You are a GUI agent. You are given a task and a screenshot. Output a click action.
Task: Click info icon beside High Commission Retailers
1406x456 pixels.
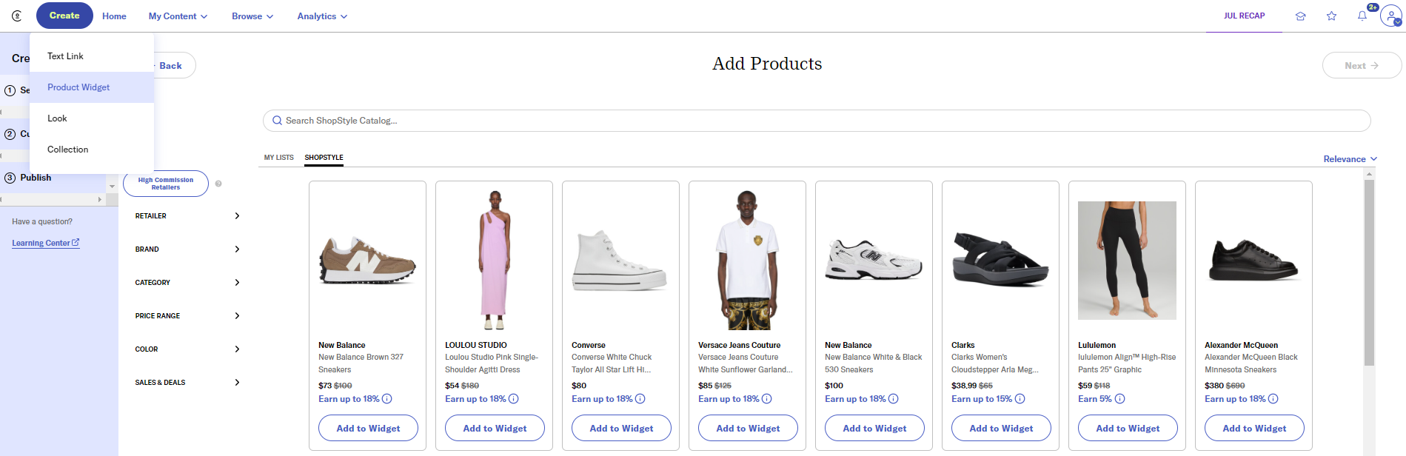pyautogui.click(x=218, y=184)
